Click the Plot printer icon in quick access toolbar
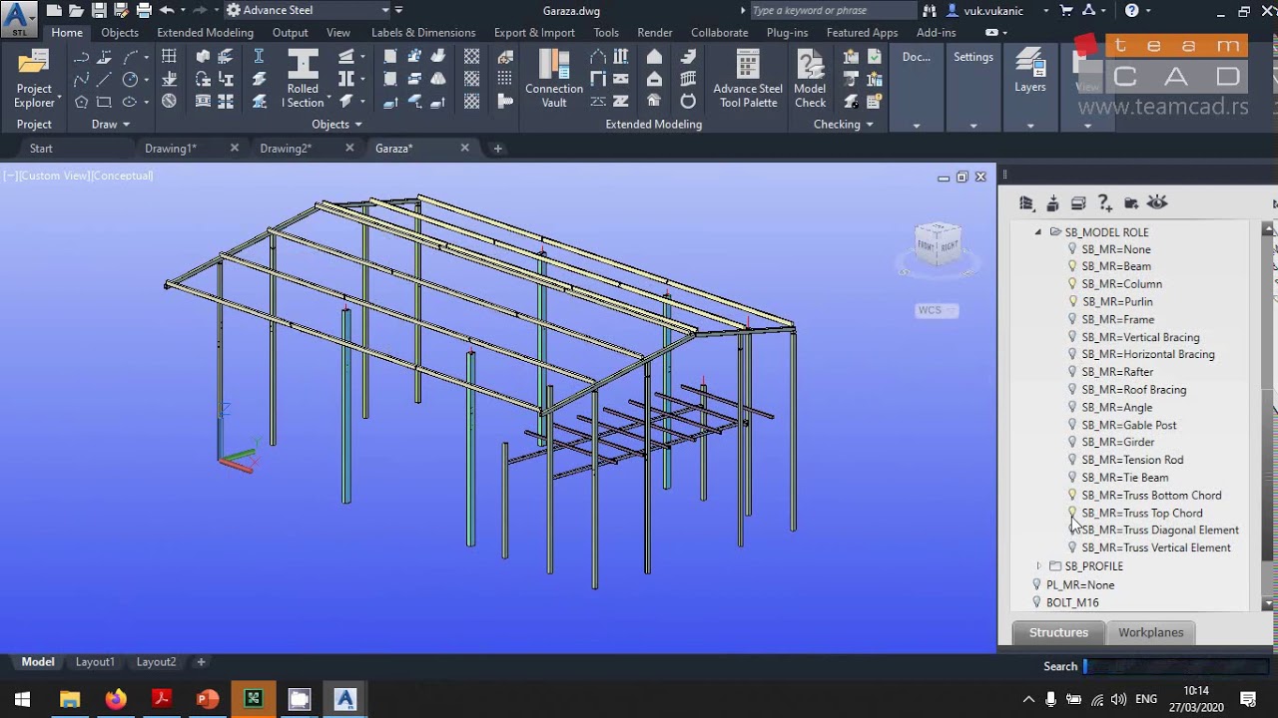Screen dimensions: 1278x718 [x=144, y=10]
